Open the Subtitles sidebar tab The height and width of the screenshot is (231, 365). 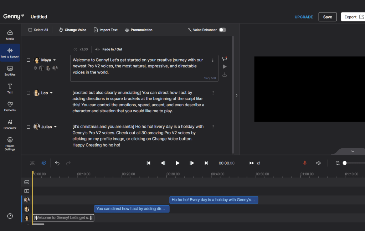10,71
